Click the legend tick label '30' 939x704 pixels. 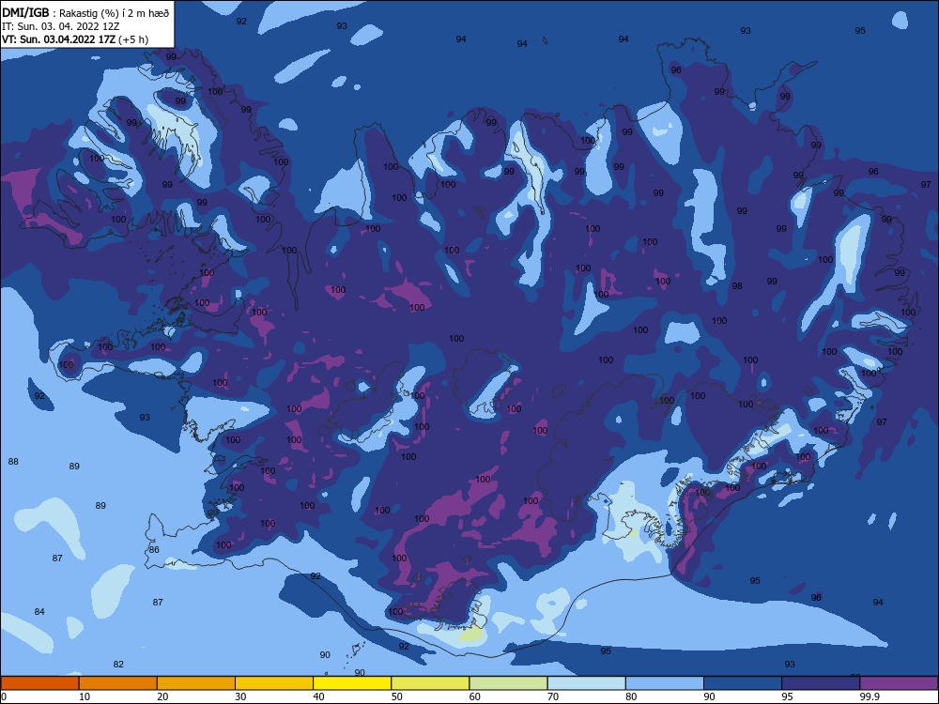(240, 696)
